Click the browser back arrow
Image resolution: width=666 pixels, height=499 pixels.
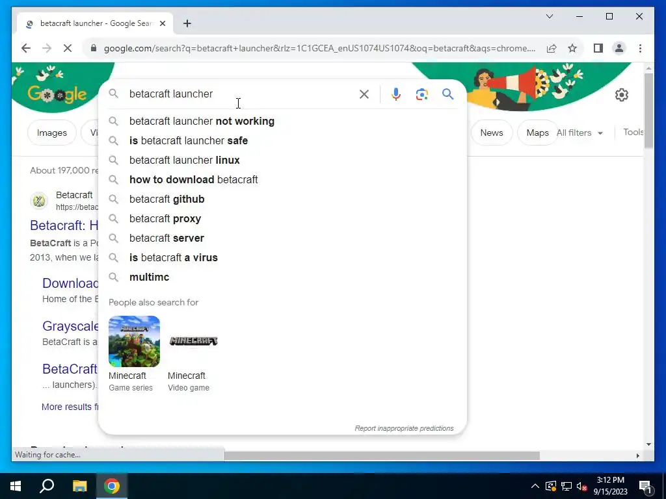26,48
